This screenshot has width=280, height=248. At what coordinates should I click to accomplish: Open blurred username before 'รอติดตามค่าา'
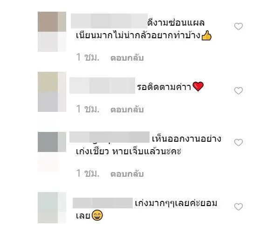coord(102,85)
